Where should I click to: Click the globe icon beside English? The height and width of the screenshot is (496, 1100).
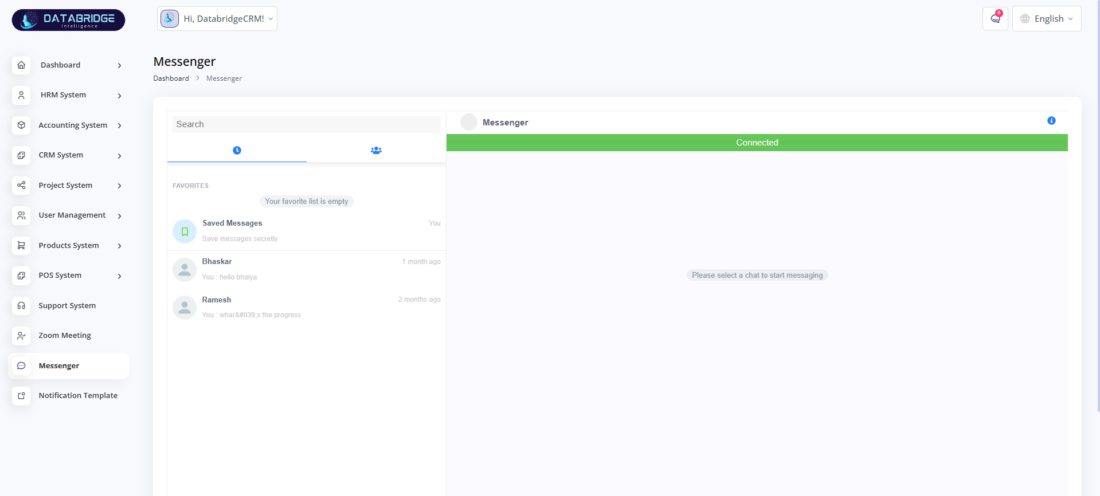(1025, 19)
